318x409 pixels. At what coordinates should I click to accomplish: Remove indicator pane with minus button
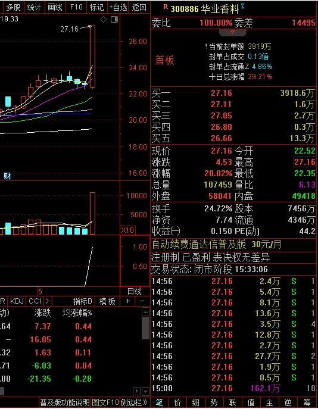(x=142, y=301)
